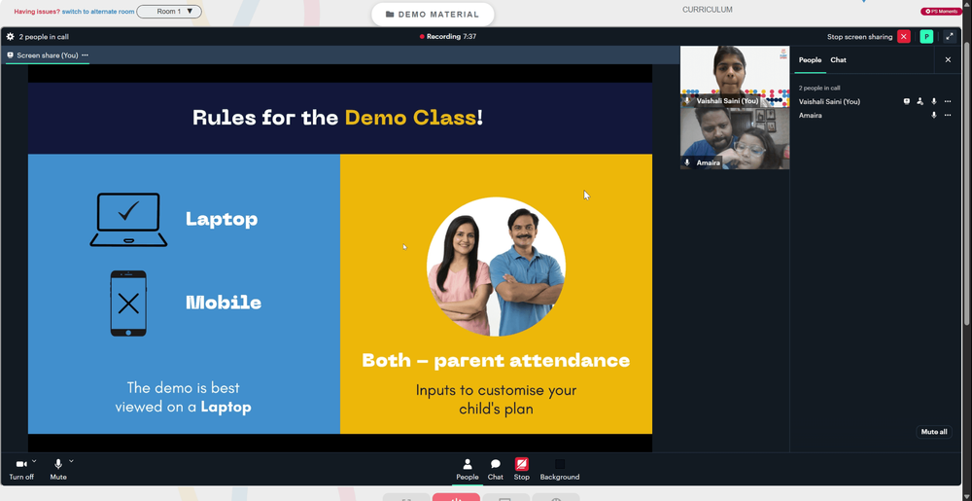Open Screen share tab options ellipsis
The height and width of the screenshot is (501, 972).
pos(85,55)
